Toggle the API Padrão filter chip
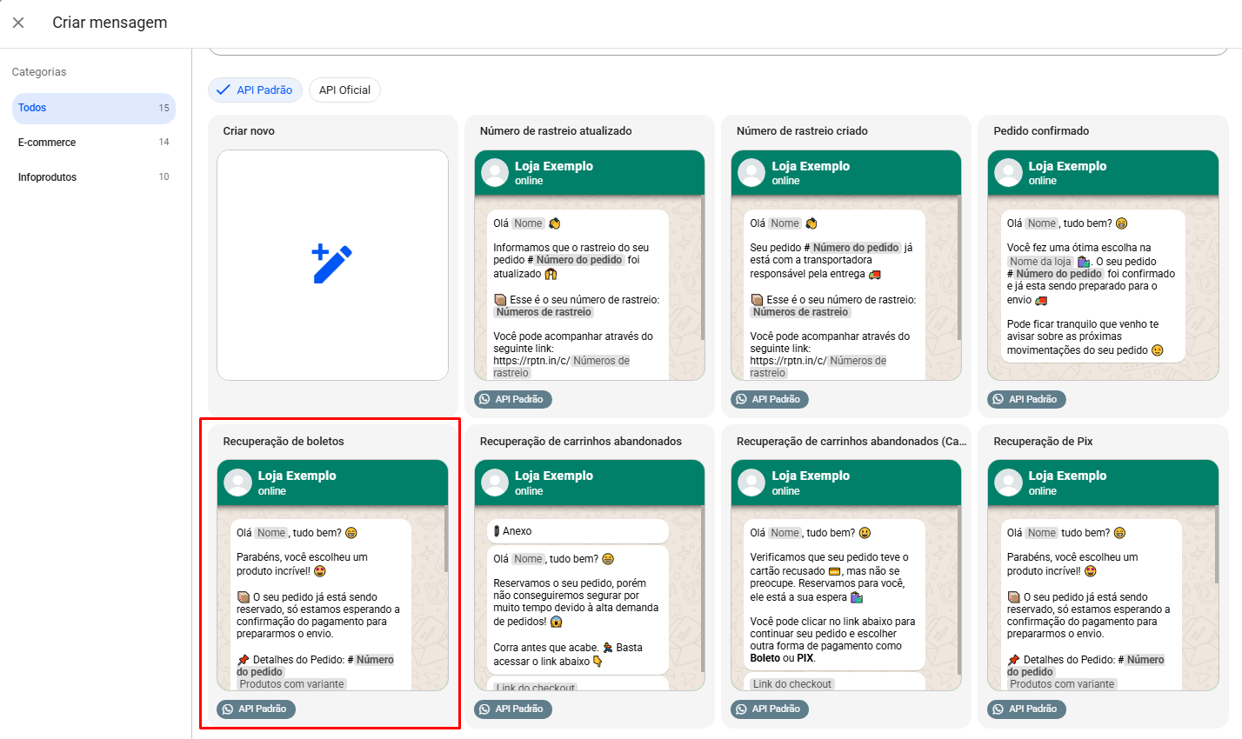The height and width of the screenshot is (739, 1242). pos(255,90)
